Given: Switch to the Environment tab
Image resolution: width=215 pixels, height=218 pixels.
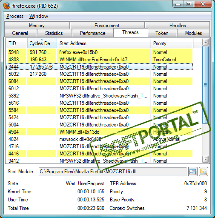Looking at the screenshot, I should tap(107, 26).
